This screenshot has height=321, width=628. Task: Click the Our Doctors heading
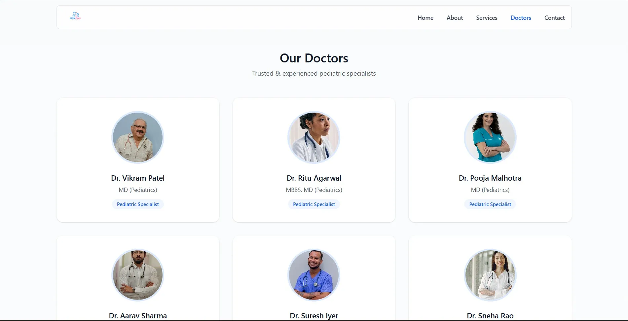coord(314,58)
